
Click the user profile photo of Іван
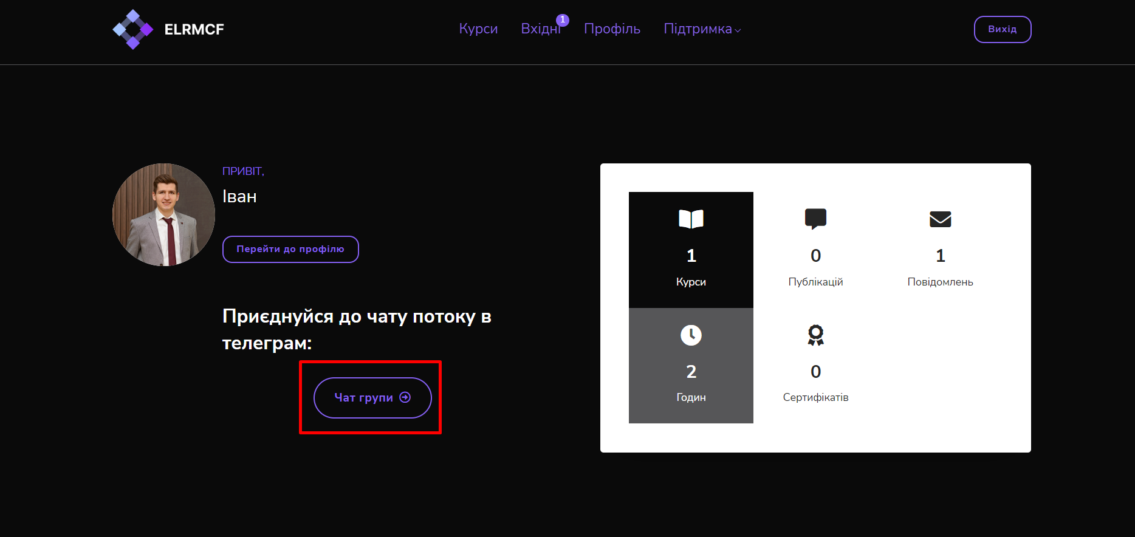[x=163, y=214]
